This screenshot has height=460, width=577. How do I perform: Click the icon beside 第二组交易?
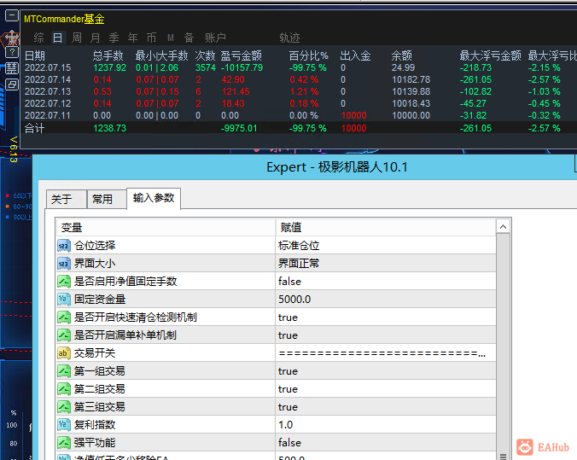[x=64, y=389]
